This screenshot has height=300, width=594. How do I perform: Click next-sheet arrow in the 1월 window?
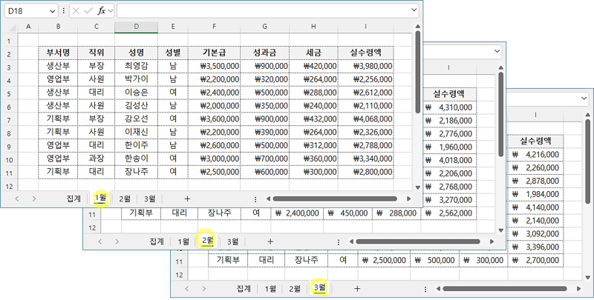pos(34,199)
